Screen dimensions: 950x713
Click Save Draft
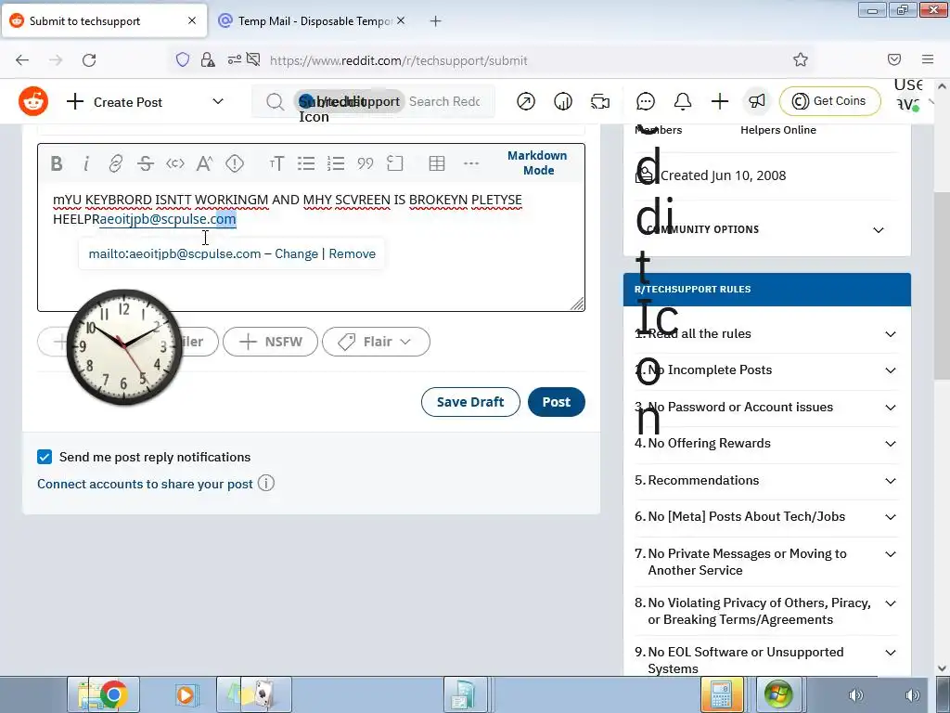click(x=470, y=402)
